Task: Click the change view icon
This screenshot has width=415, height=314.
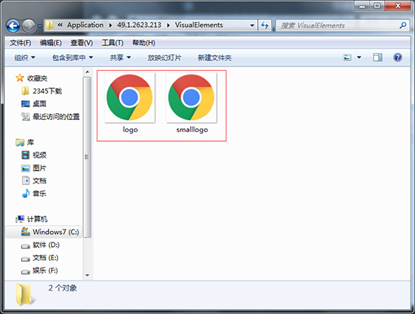Action: (x=347, y=57)
